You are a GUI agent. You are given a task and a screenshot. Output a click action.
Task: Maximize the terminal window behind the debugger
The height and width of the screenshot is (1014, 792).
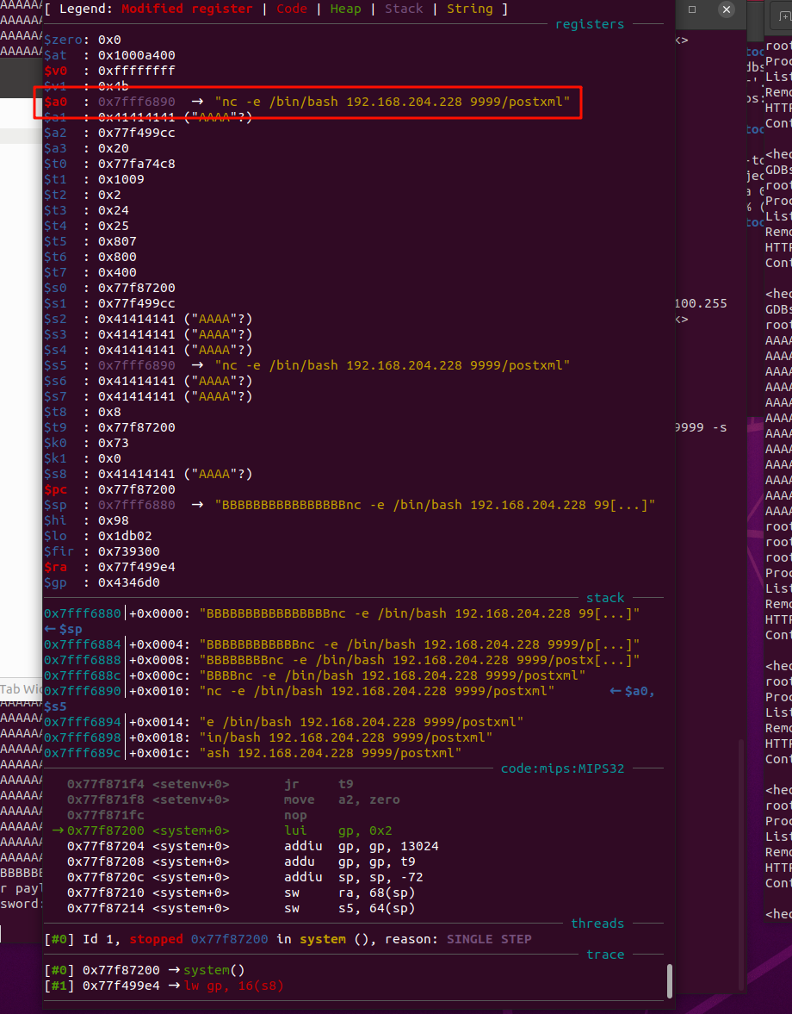pos(692,9)
